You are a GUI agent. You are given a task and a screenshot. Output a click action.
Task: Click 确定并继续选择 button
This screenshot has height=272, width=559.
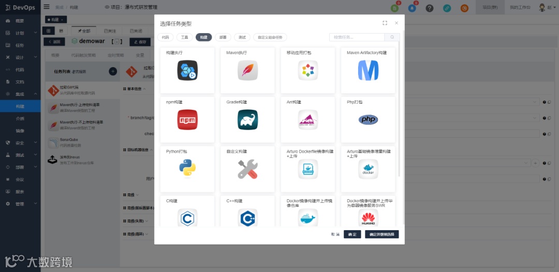point(382,234)
